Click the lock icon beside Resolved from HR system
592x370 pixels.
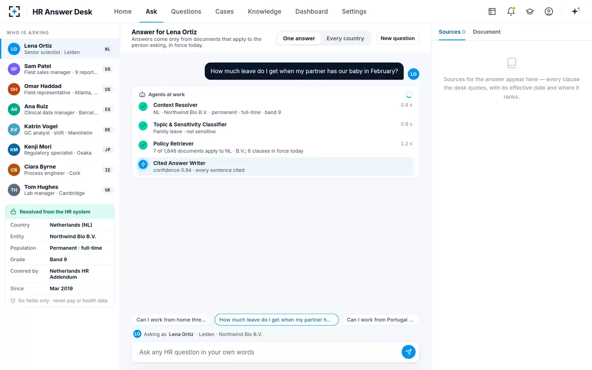[13, 212]
